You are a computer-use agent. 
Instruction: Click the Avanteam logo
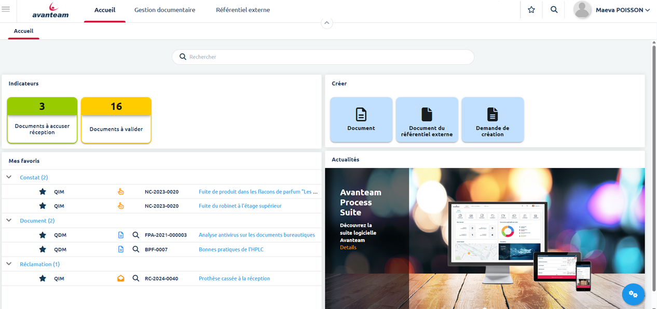pyautogui.click(x=50, y=10)
